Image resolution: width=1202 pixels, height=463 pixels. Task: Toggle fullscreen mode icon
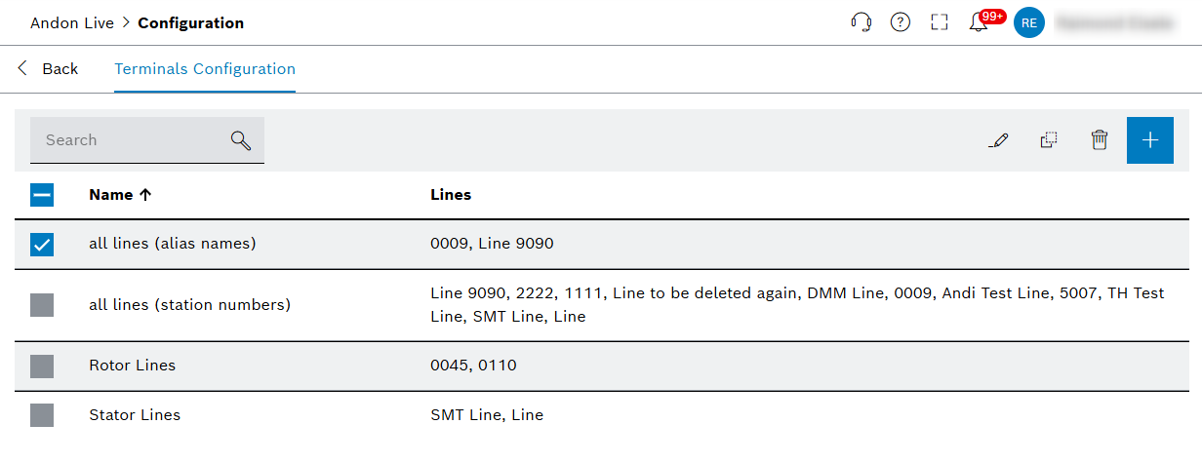click(x=940, y=22)
